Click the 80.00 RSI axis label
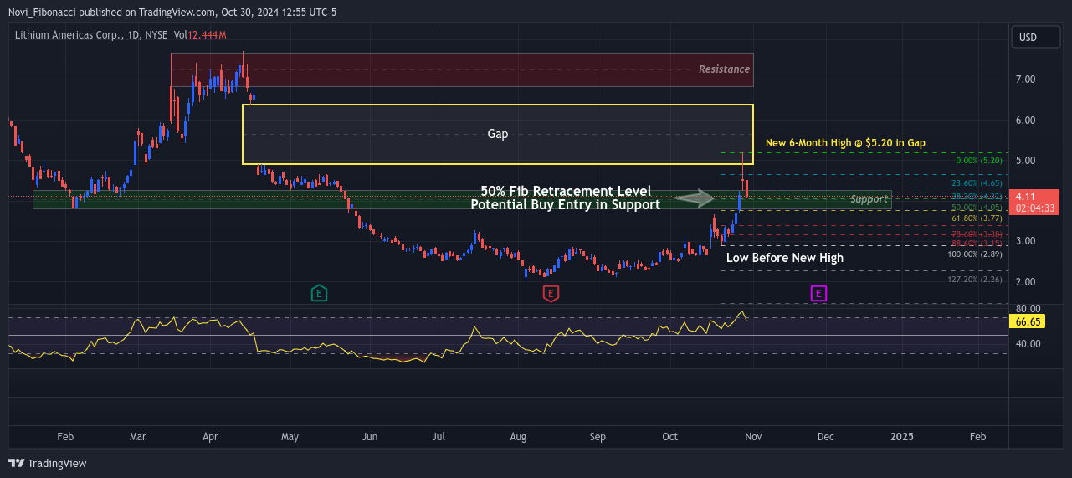 click(x=1028, y=309)
